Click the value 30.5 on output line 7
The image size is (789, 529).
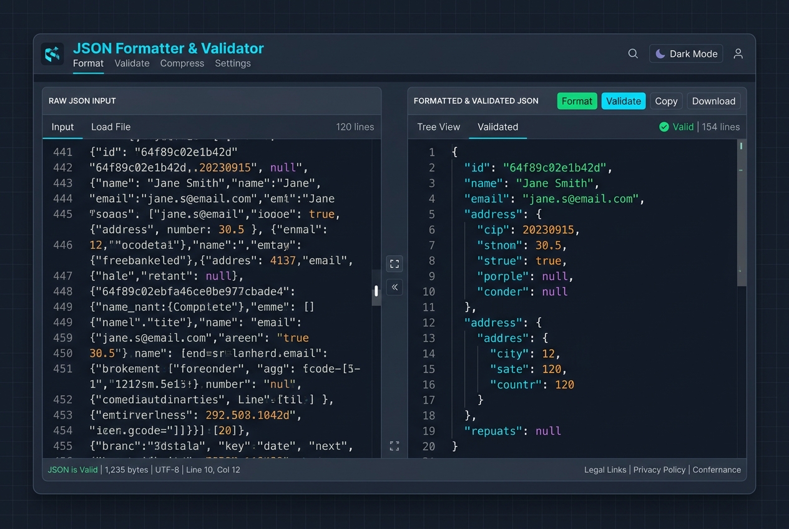(x=548, y=245)
